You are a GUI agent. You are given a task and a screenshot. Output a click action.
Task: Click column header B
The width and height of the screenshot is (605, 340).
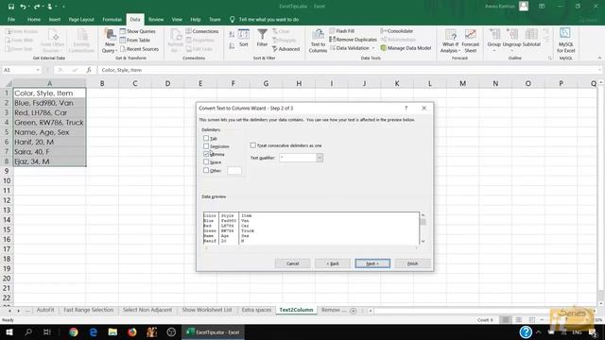click(x=102, y=83)
